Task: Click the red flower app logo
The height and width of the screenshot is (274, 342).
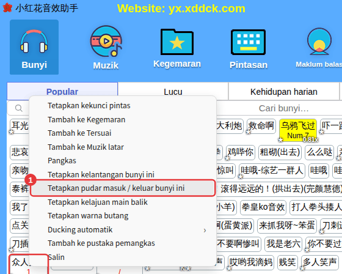Action: (x=7, y=8)
